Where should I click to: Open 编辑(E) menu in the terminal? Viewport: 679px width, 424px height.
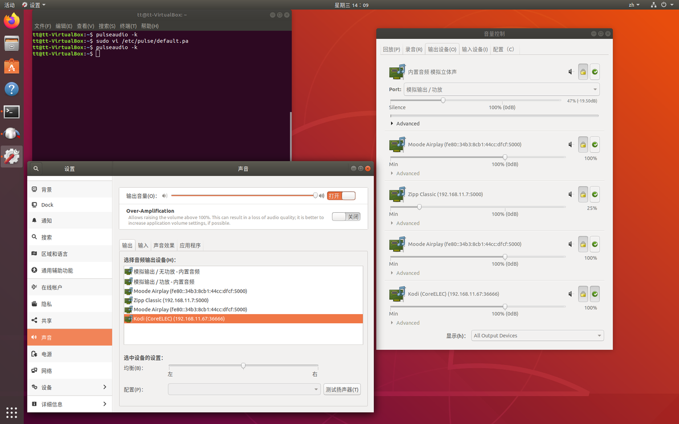point(64,26)
